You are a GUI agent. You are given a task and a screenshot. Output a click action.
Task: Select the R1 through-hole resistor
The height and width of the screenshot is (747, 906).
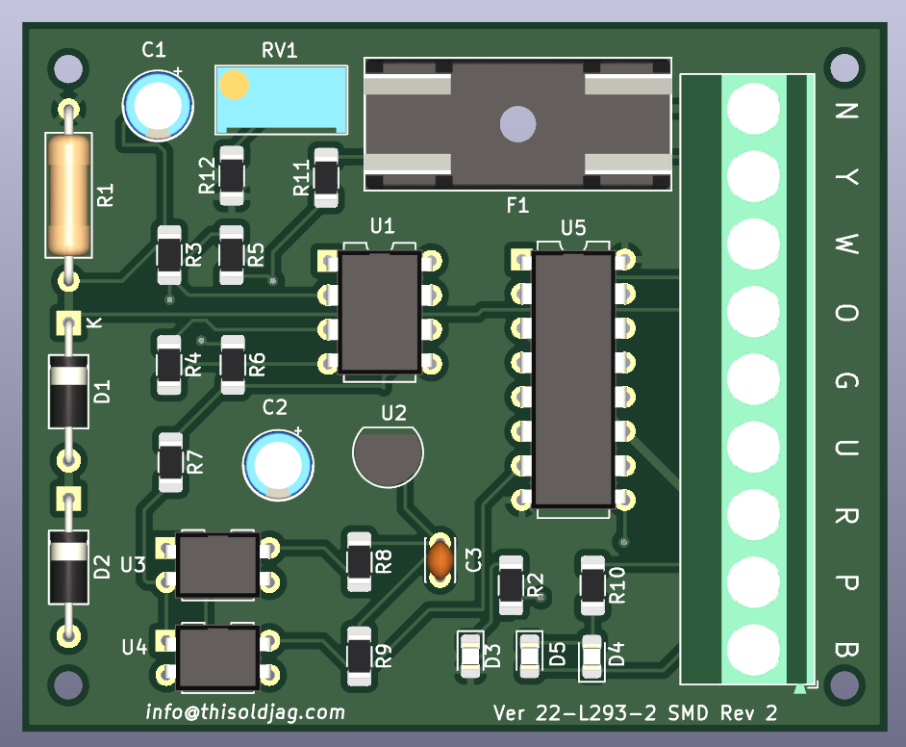(69, 195)
